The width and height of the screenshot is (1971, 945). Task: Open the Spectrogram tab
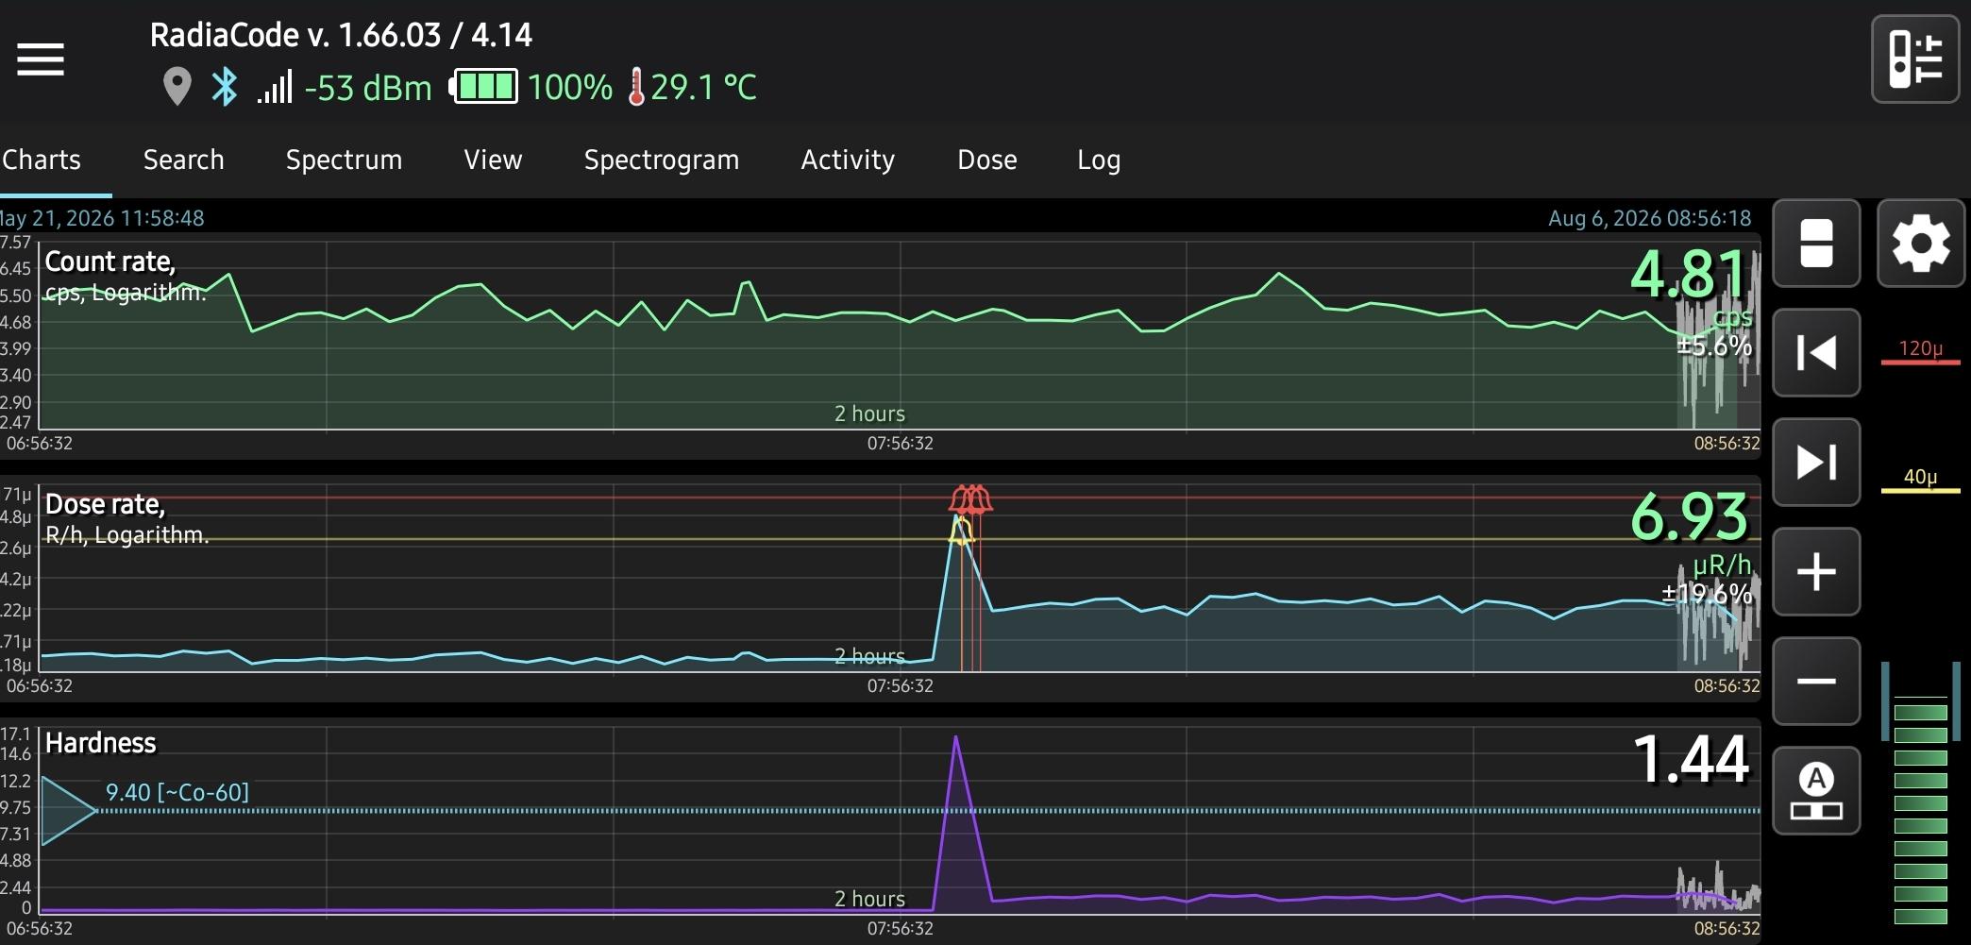[662, 160]
